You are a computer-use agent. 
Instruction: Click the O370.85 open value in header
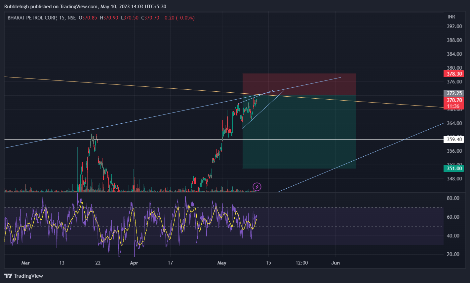88,18
